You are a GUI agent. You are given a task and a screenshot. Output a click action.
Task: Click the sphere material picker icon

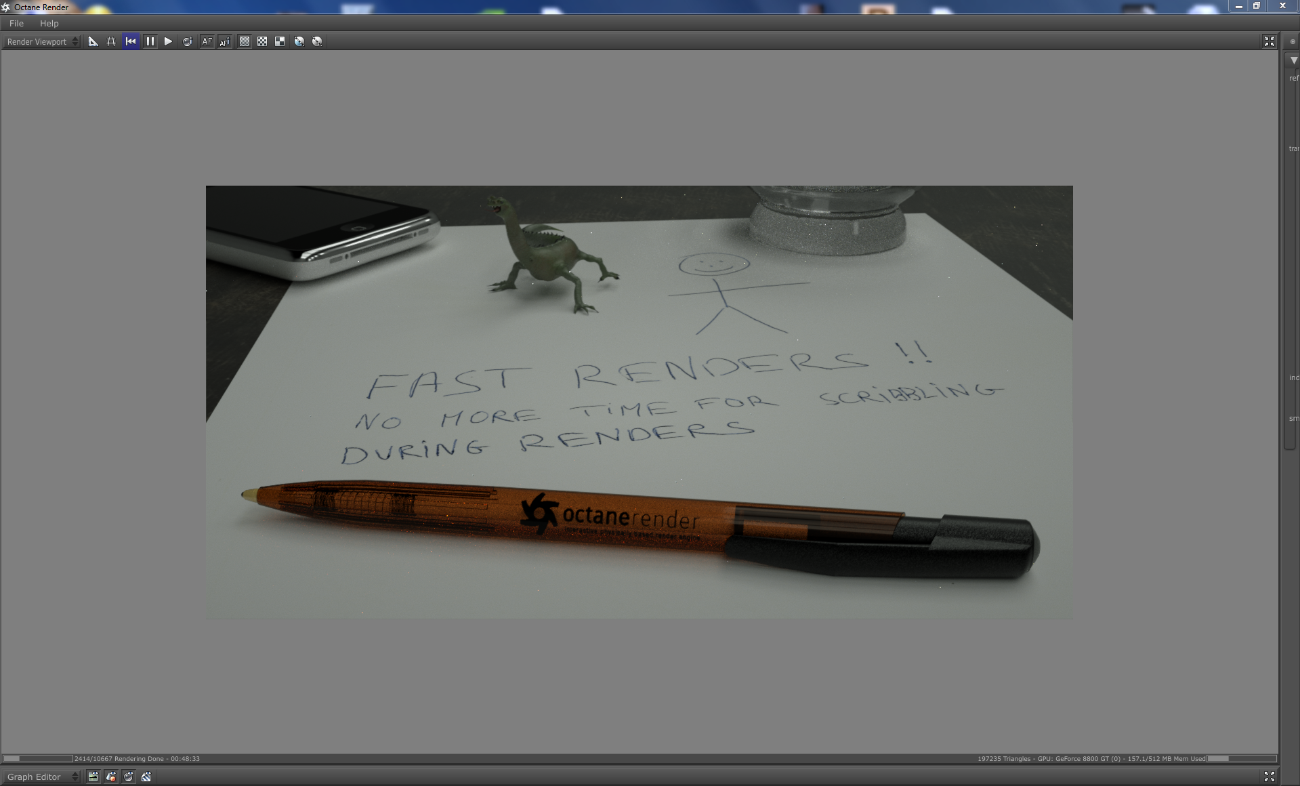click(x=187, y=41)
